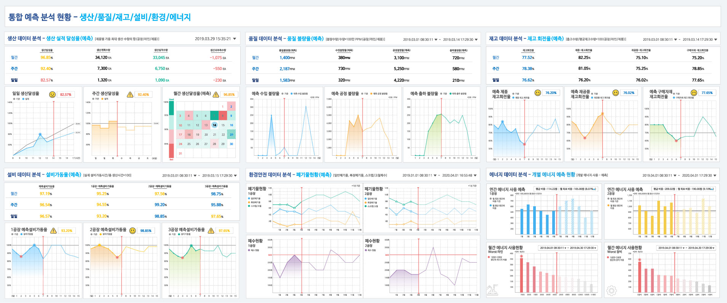
Task: Open 재고 데이터 start date 2019.03.01 dropdown
Action: 676,40
